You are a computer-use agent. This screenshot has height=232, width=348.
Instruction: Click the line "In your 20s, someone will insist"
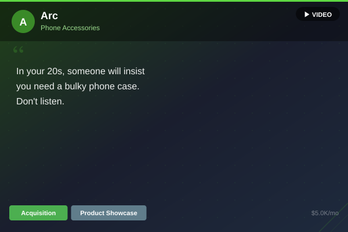point(81,71)
